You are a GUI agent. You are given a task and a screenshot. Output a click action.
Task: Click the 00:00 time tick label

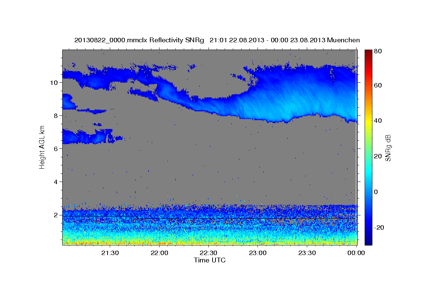[x=357, y=253]
